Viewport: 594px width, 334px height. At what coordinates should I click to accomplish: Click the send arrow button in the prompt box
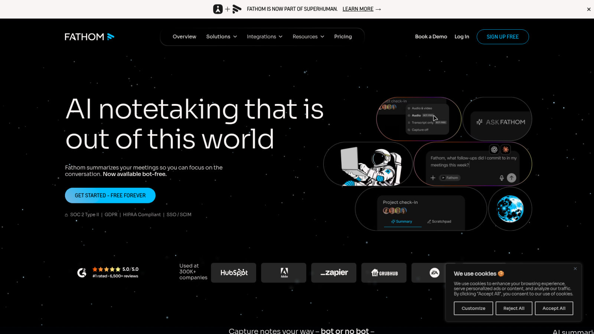512,178
